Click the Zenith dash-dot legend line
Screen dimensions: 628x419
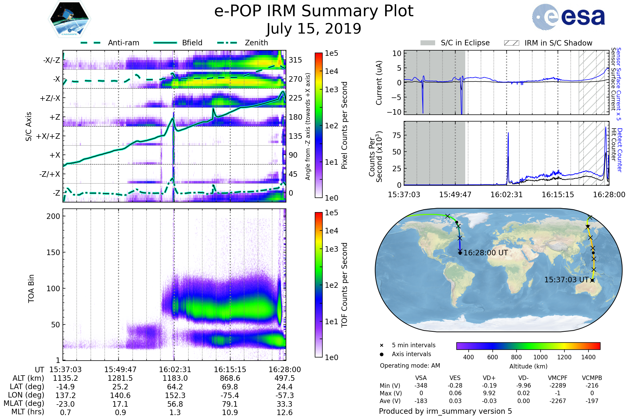227,43
